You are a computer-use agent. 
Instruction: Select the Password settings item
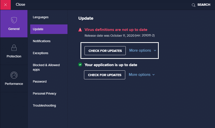[x=39, y=82]
